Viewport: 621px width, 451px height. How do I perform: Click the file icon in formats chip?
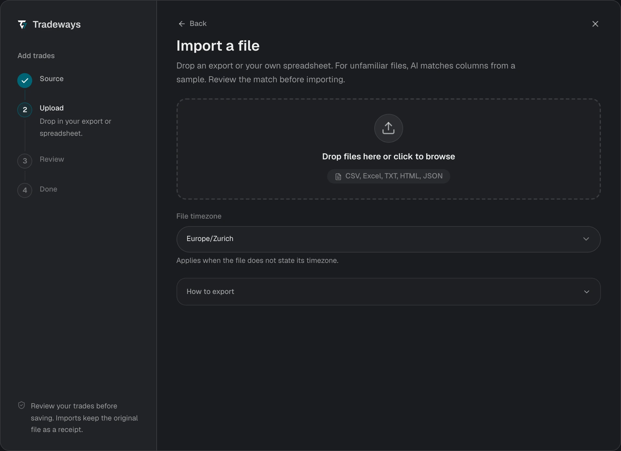(338, 177)
